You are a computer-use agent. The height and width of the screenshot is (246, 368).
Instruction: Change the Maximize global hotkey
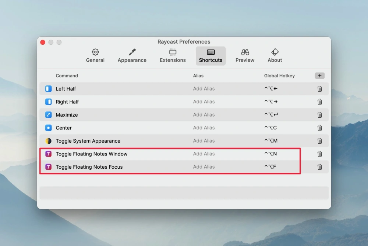point(271,115)
